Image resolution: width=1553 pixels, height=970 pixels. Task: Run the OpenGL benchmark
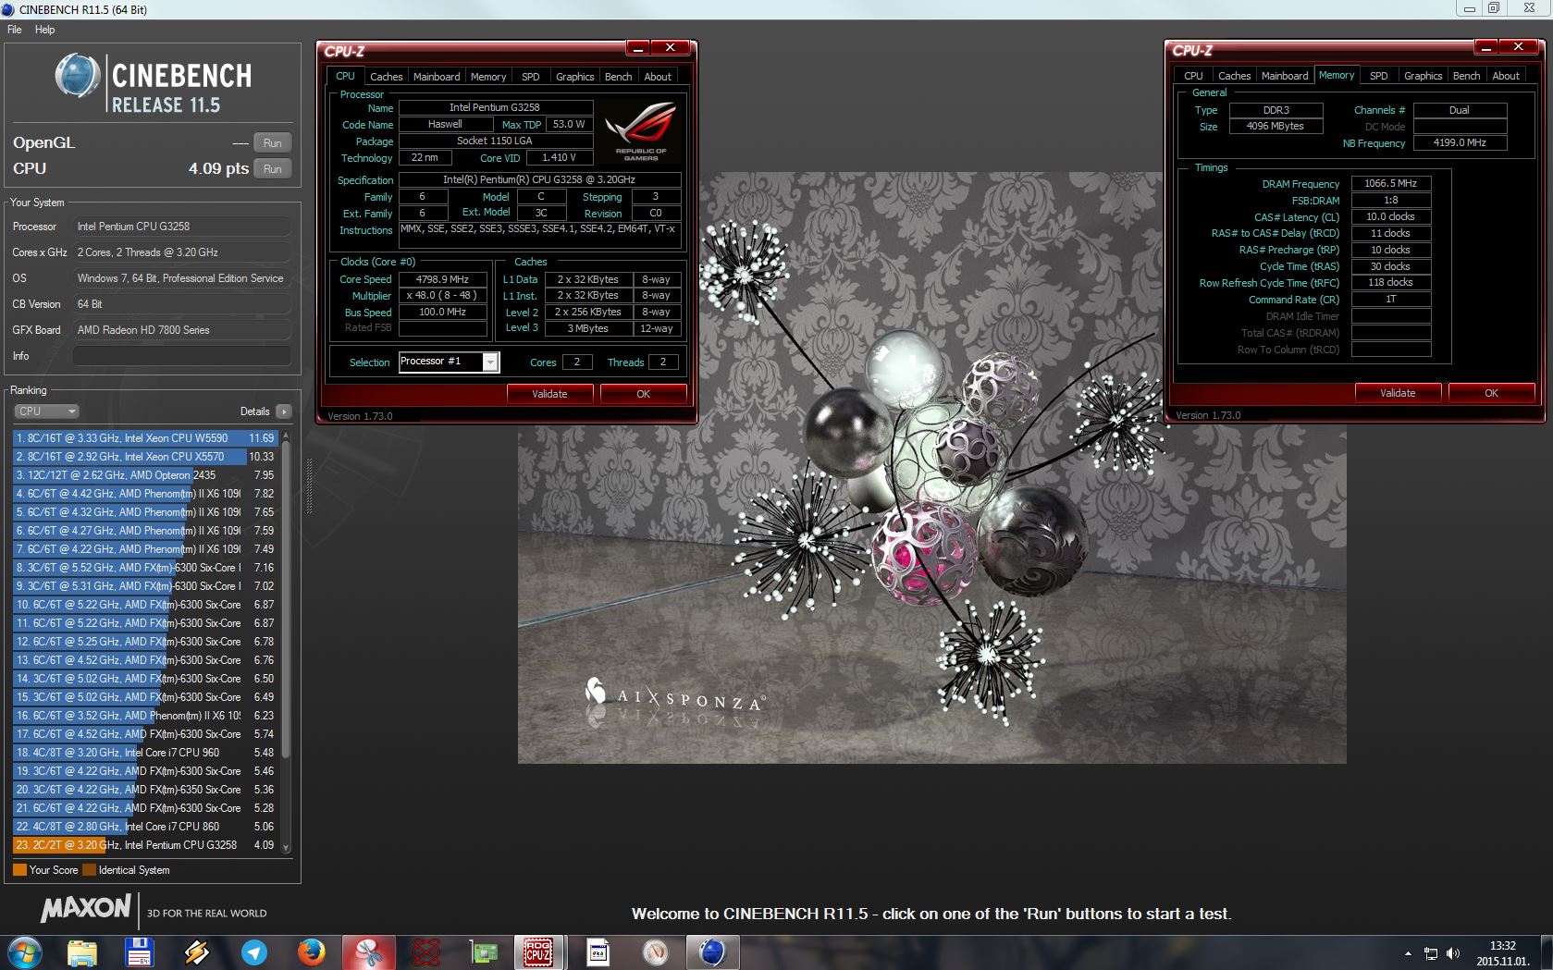click(272, 142)
